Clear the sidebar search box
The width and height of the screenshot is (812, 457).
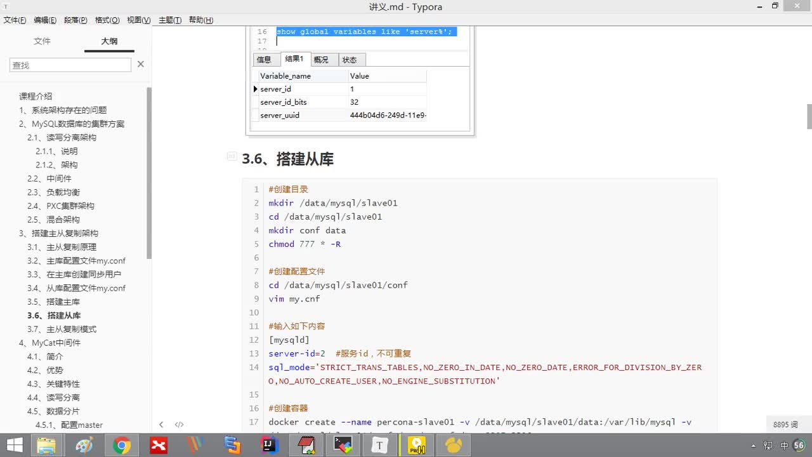coord(141,64)
